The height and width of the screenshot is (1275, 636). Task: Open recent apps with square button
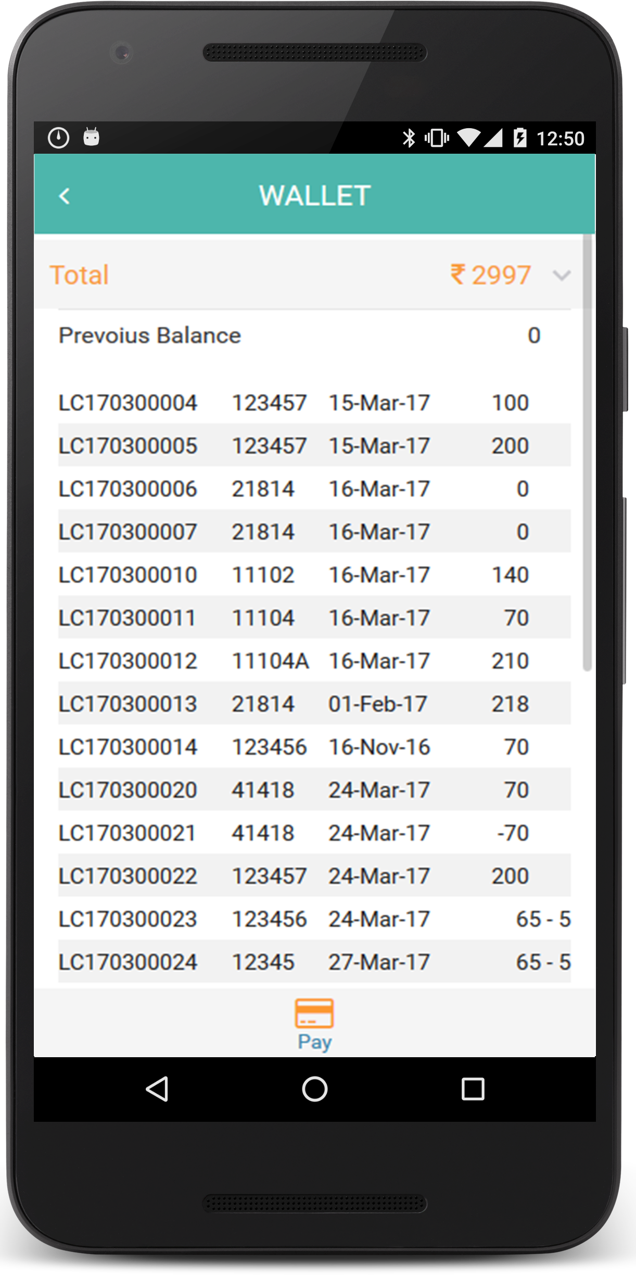(473, 1089)
